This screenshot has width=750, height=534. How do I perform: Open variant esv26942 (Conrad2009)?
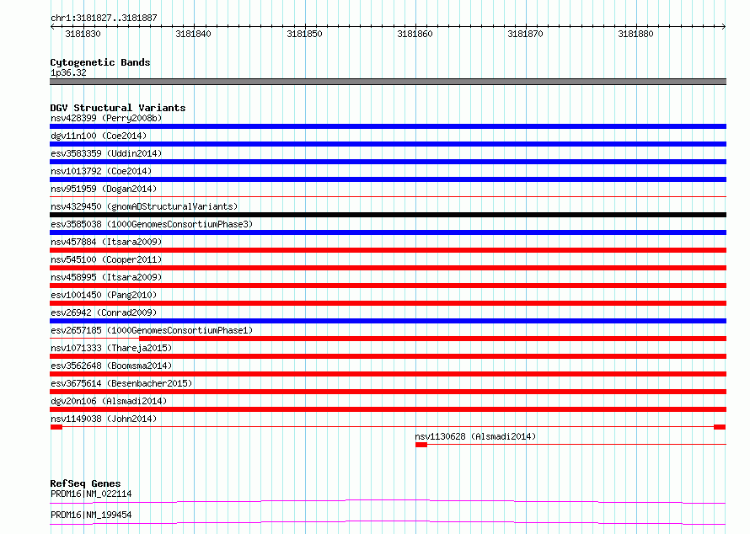[x=104, y=312]
